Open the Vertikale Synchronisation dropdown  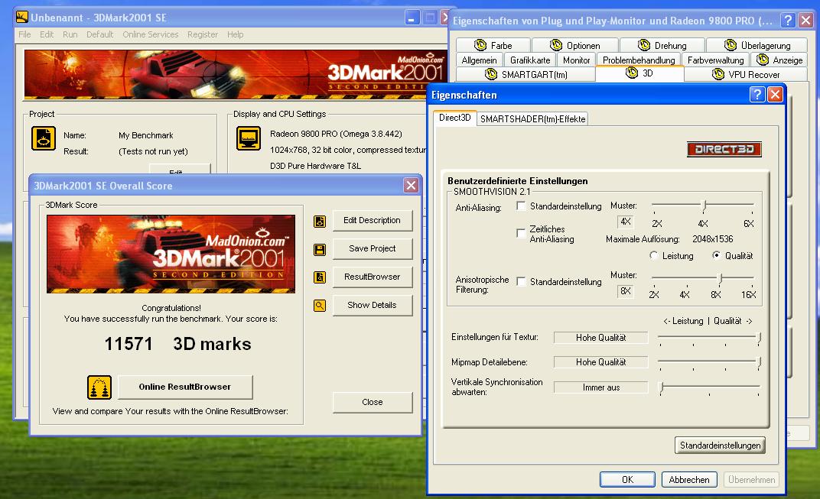coord(600,387)
